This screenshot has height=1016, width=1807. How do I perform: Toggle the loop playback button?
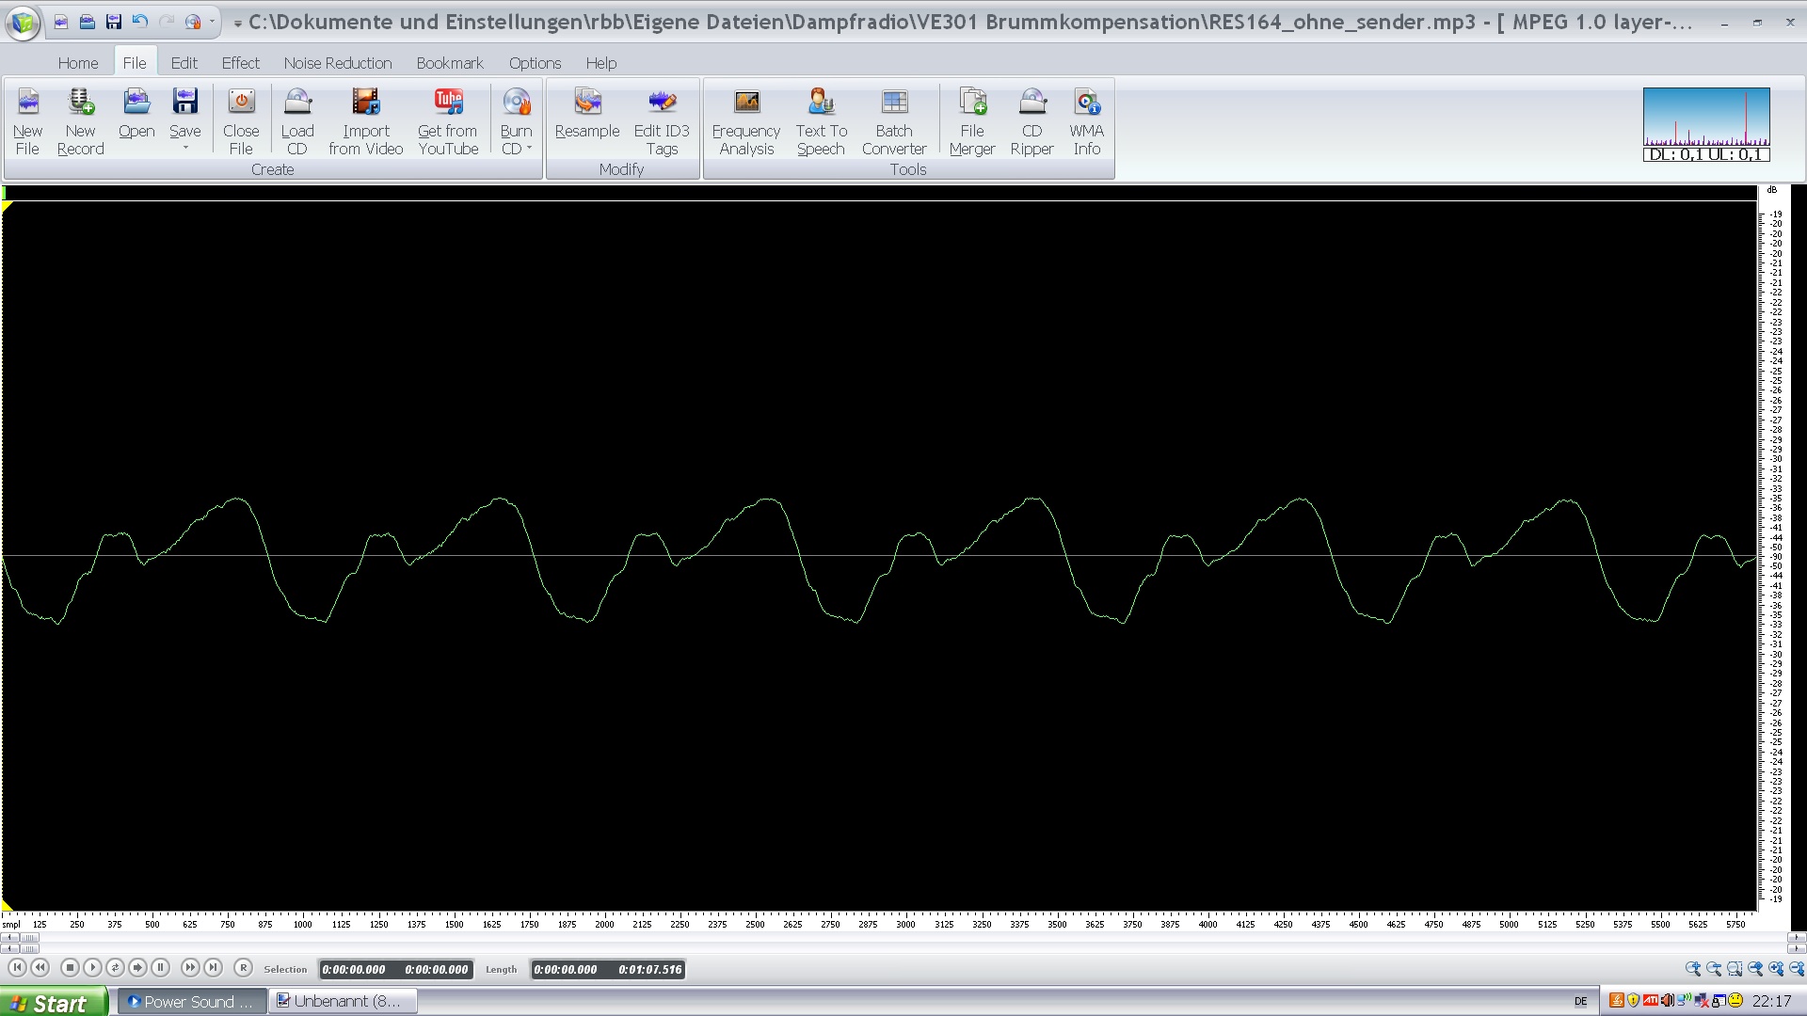click(115, 967)
